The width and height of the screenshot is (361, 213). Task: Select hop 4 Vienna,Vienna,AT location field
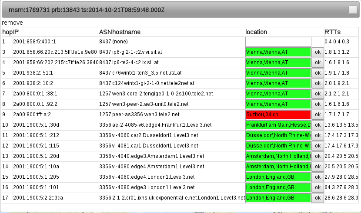point(278,62)
